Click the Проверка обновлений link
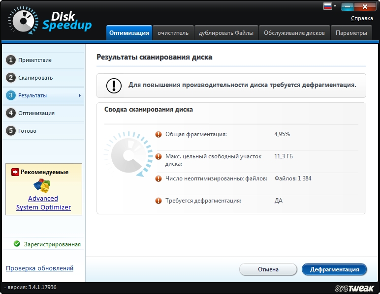This screenshot has width=380, height=294. click(x=39, y=268)
